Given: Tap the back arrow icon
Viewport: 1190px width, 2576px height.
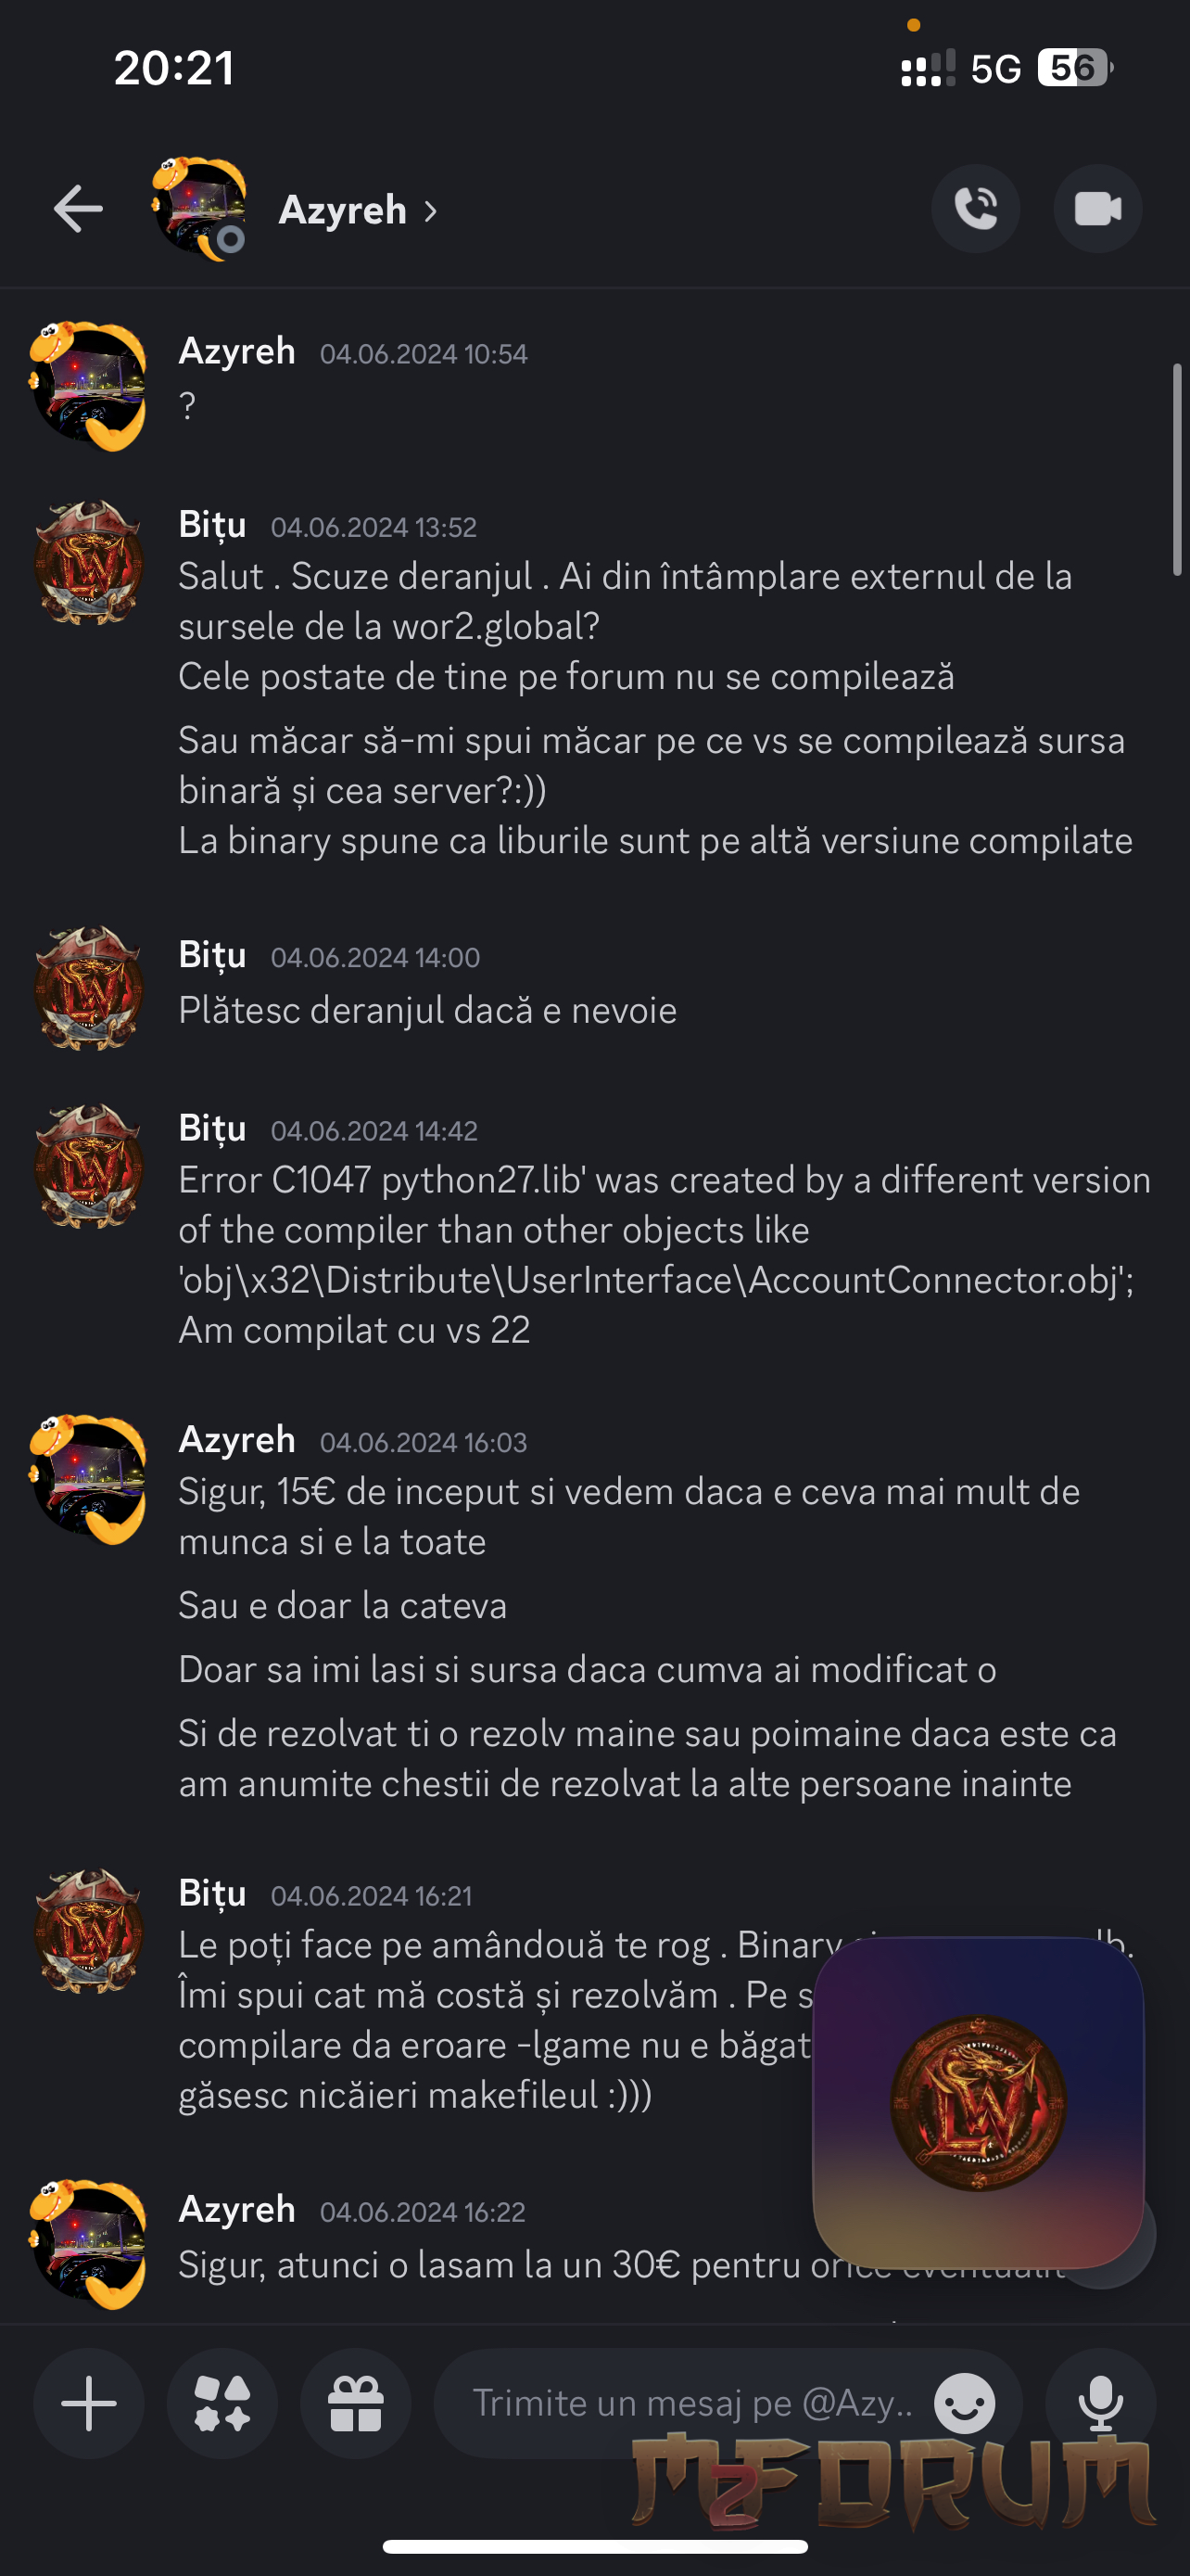Looking at the screenshot, I should (78, 209).
